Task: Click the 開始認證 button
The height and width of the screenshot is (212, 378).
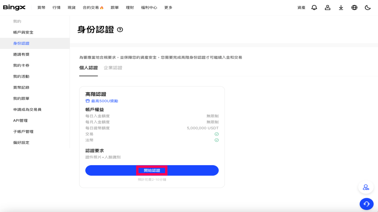Action: click(152, 170)
